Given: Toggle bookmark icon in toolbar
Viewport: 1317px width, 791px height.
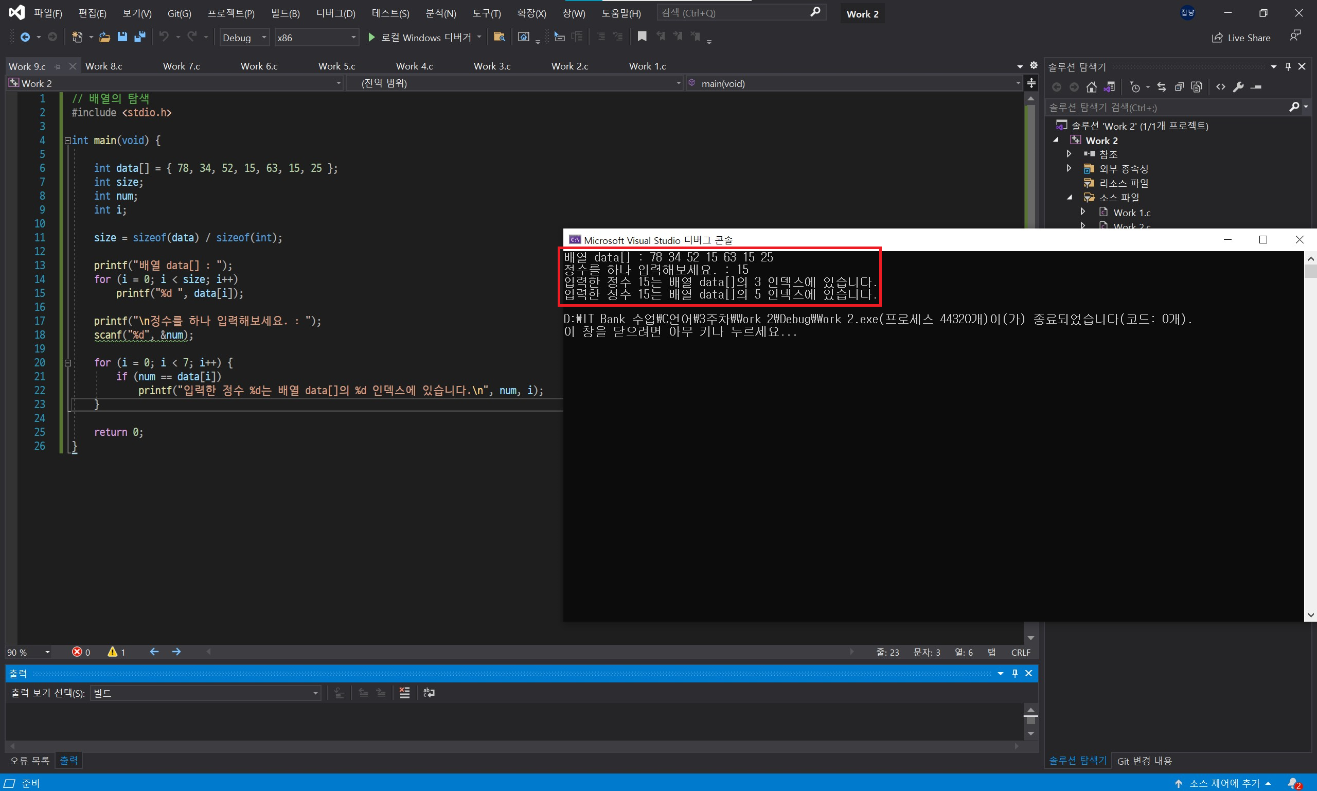Looking at the screenshot, I should click(642, 36).
